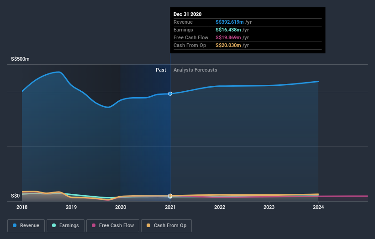This screenshot has height=239, width=375.
Task: Click the pink Free Cash Flow legend dot
Action: (94, 225)
